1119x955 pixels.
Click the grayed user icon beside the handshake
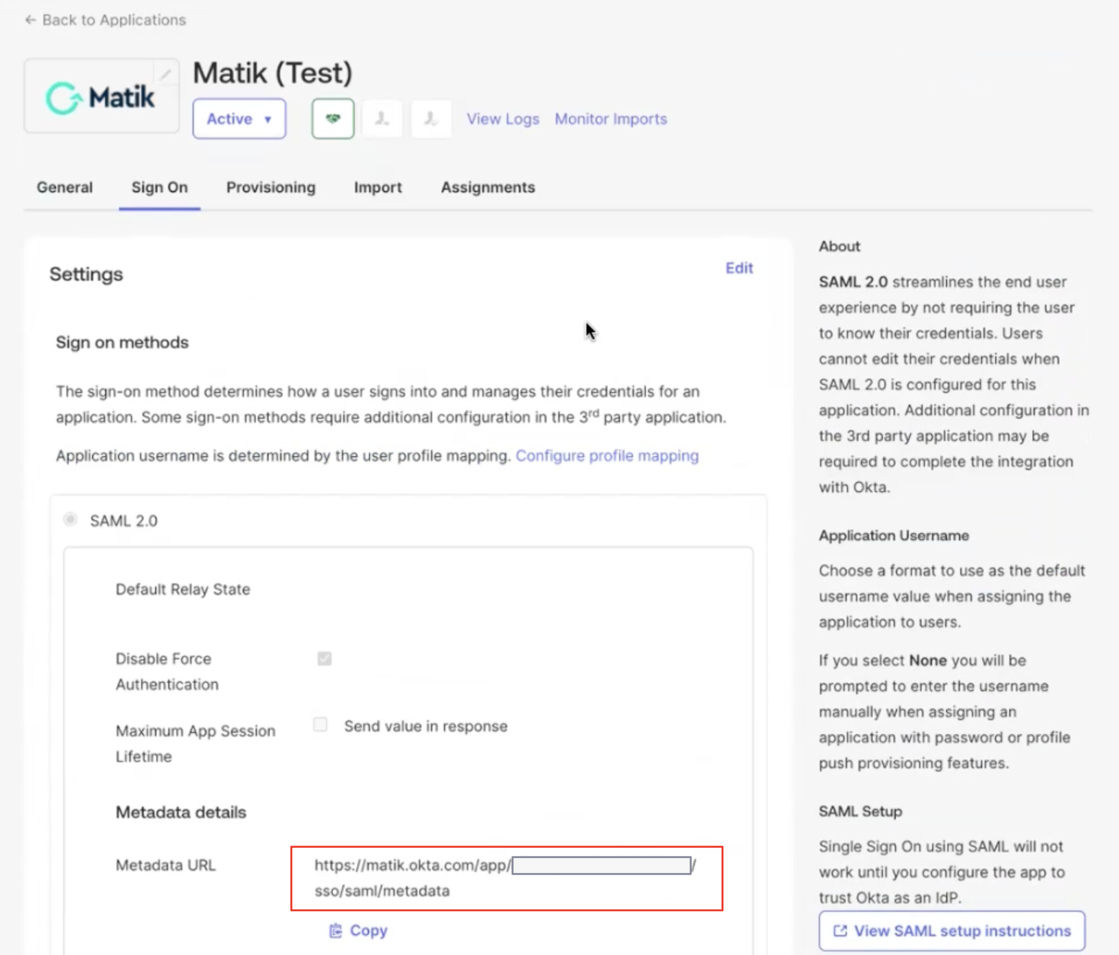382,119
